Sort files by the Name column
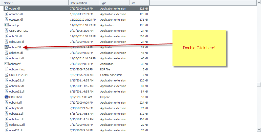This screenshot has height=132, width=261. [x=35, y=3]
